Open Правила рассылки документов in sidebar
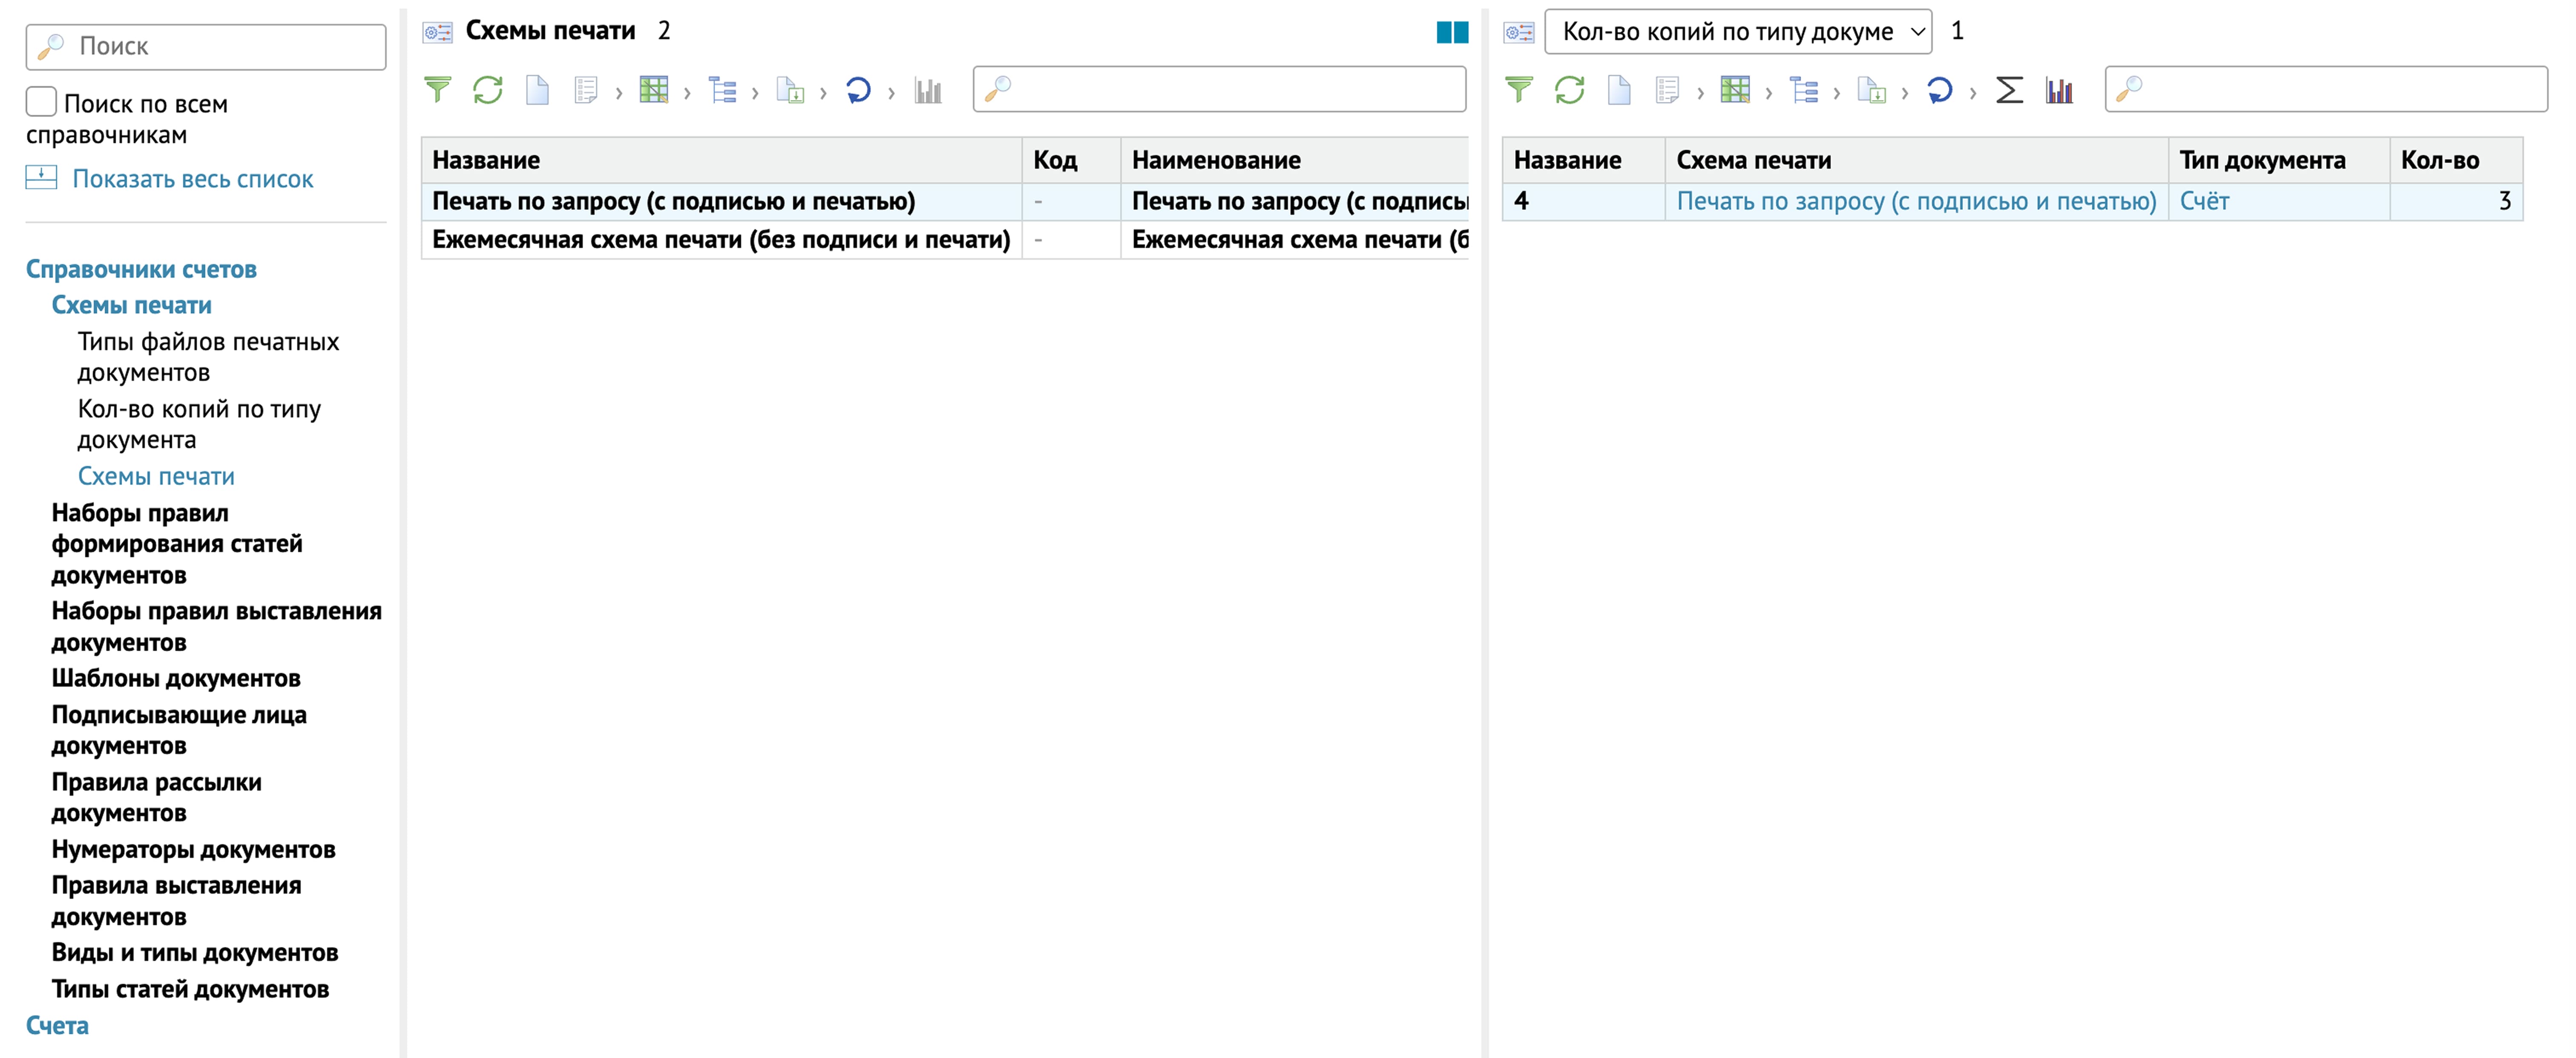The image size is (2576, 1058). click(157, 797)
